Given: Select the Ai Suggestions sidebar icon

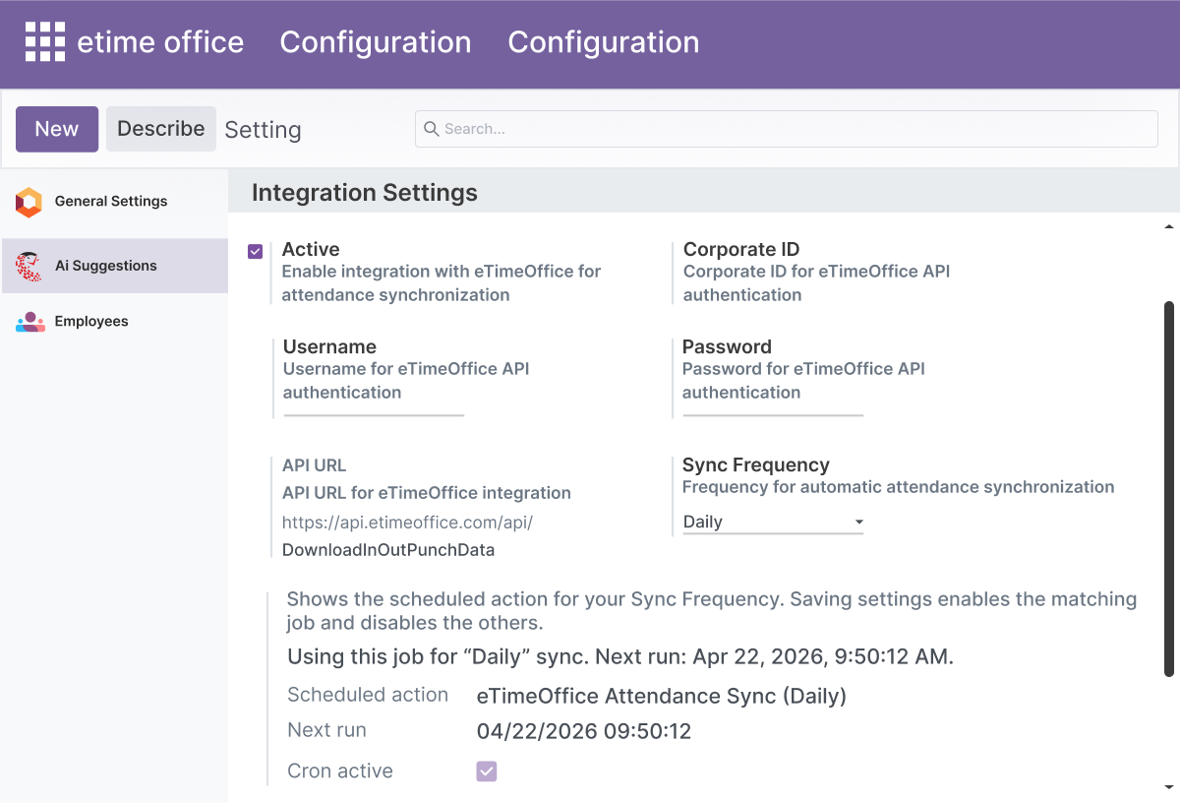Looking at the screenshot, I should click(29, 266).
